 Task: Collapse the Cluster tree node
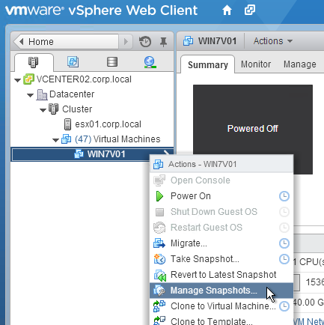coord(43,110)
